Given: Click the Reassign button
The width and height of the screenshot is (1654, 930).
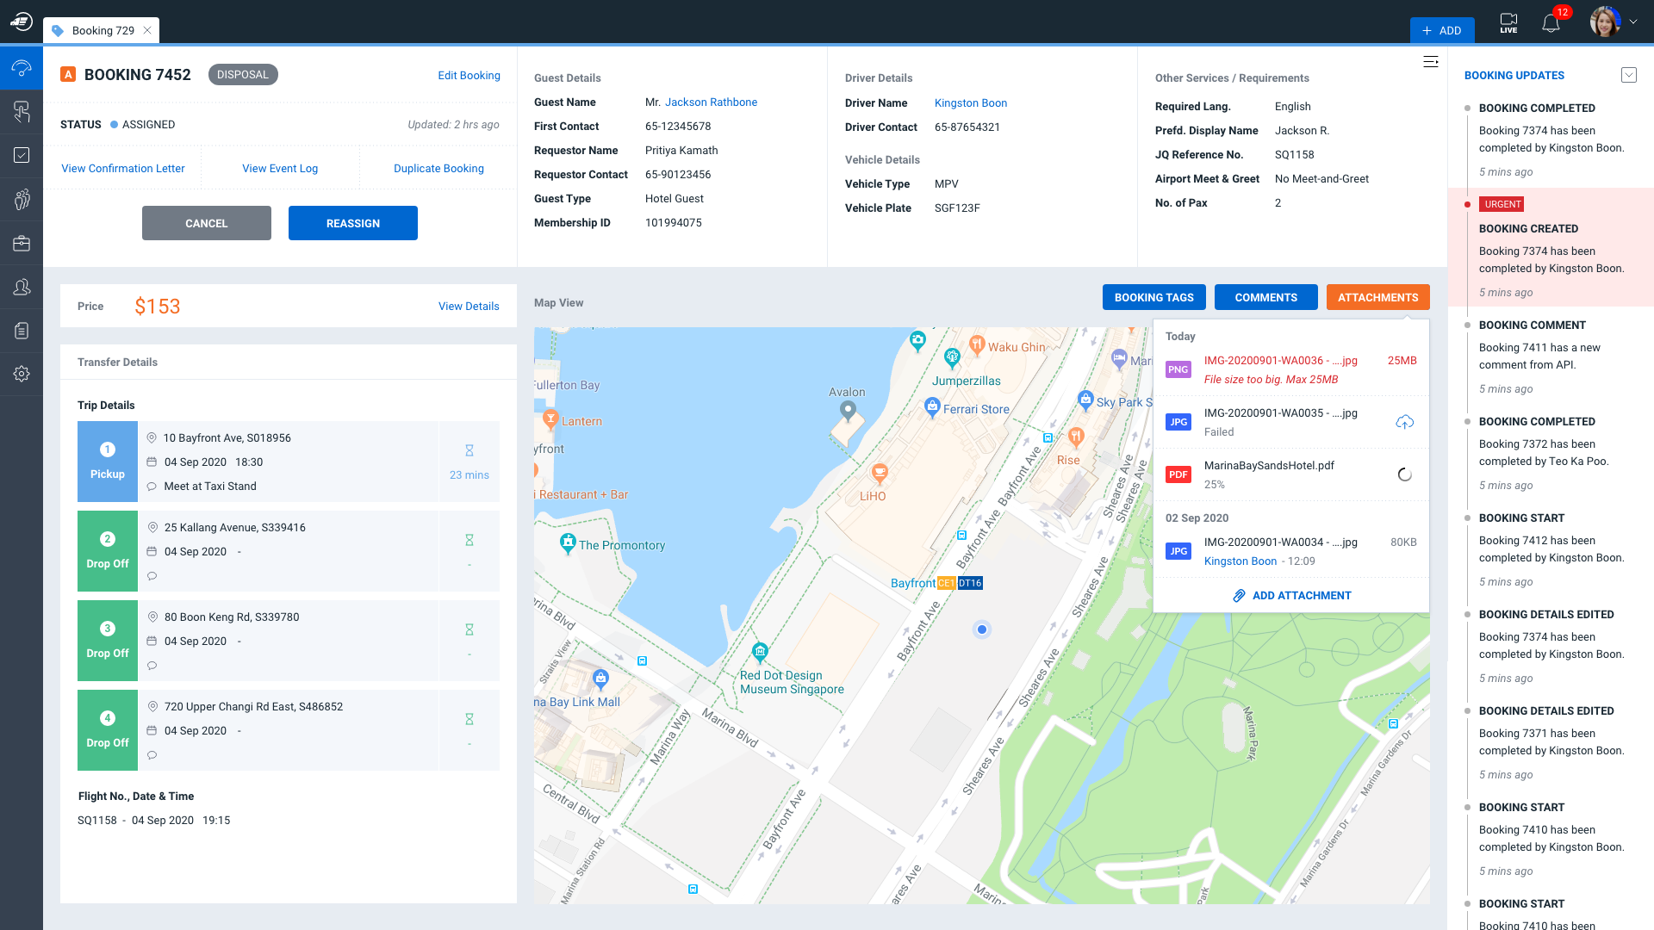Looking at the screenshot, I should (352, 223).
